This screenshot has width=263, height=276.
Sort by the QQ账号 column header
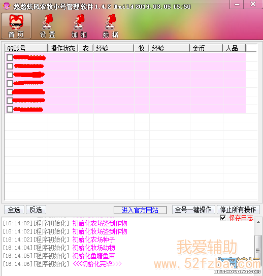tap(26, 48)
